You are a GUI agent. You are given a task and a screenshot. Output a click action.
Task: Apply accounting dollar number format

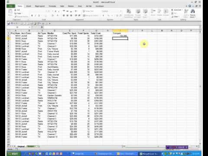pos(104,16)
